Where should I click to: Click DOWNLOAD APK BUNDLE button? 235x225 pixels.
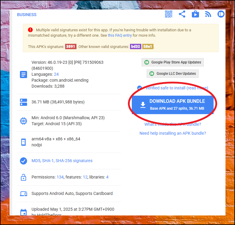(x=173, y=105)
